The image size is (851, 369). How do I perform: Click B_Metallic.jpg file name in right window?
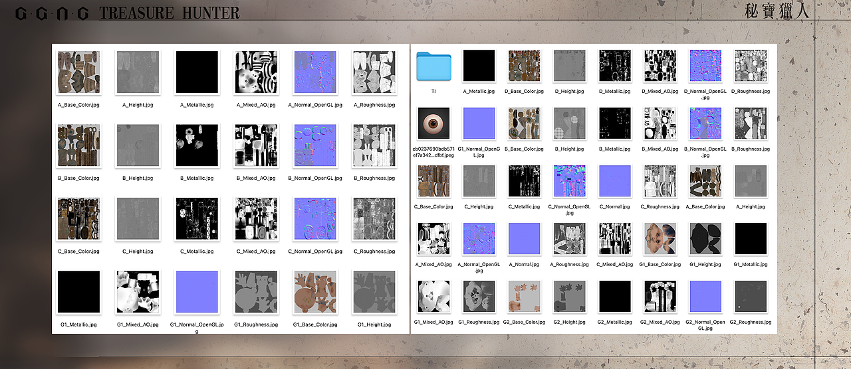(614, 149)
